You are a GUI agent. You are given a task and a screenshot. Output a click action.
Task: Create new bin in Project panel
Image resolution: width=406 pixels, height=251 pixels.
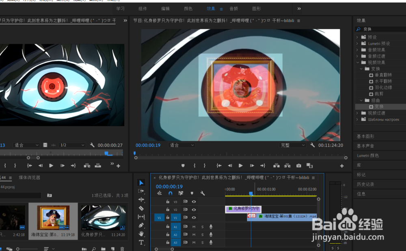click(x=103, y=249)
